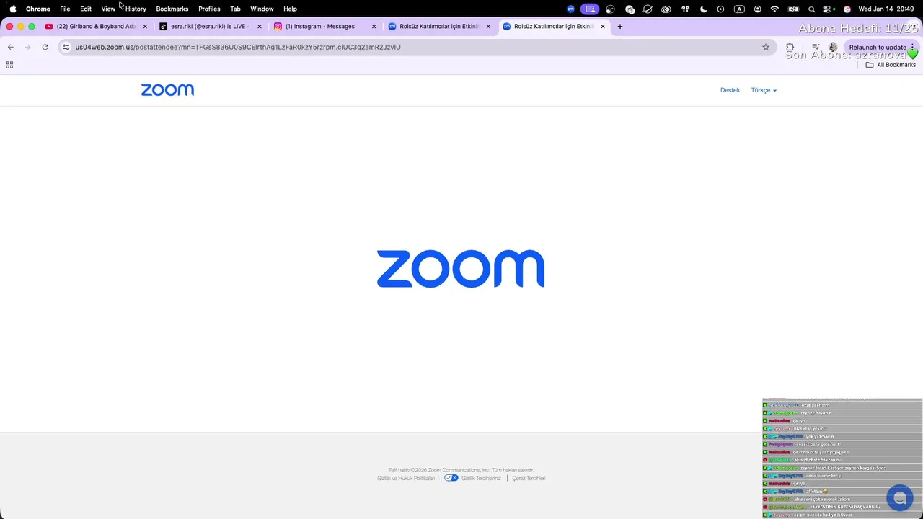The height and width of the screenshot is (519, 923).
Task: Open Siri icon in menu bar
Action: (x=847, y=9)
